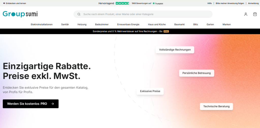Open the shopping cart icon
Viewport: 260px width, 128px height.
point(255,14)
